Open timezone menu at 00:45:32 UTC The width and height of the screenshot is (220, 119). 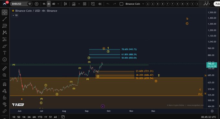(208, 117)
